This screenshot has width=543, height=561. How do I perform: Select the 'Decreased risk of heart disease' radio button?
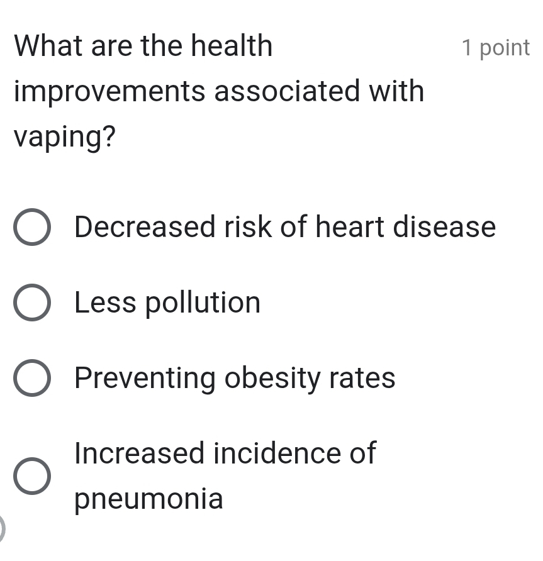pos(33,228)
